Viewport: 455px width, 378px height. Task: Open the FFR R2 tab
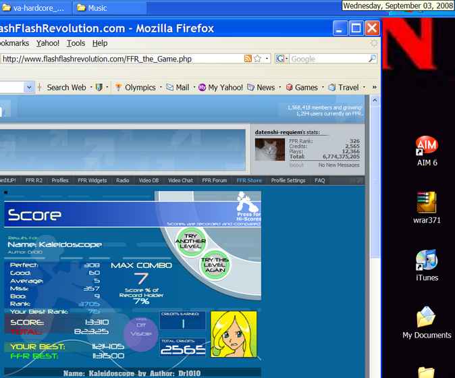point(34,180)
